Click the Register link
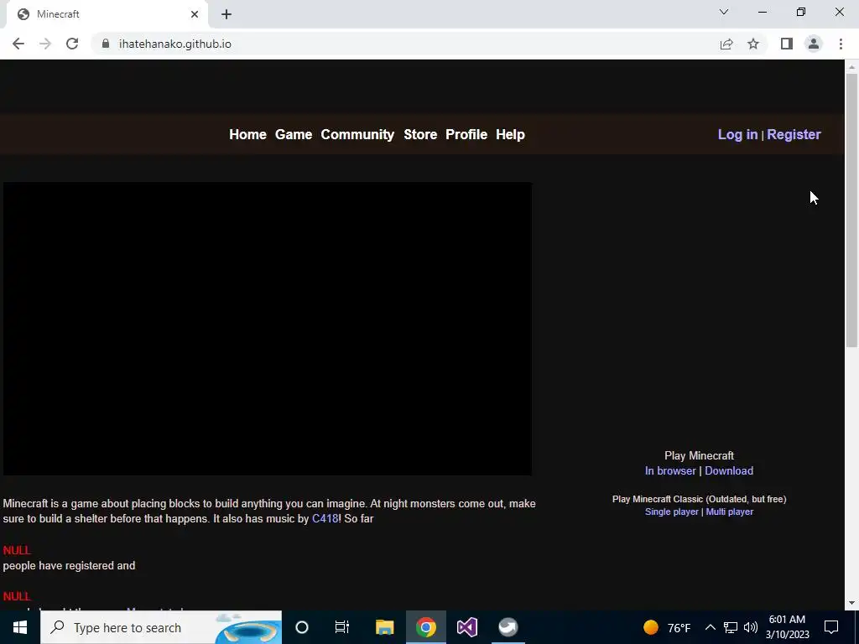 794,135
